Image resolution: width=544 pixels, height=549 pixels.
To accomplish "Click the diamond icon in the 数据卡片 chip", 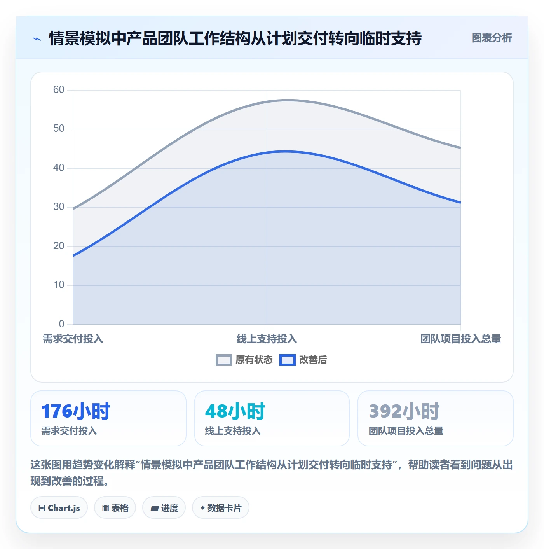I will 202,508.
